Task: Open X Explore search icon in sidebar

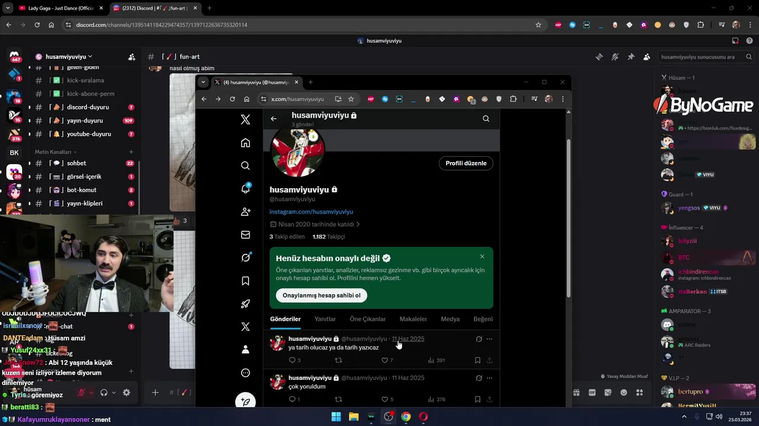Action: coord(245,166)
